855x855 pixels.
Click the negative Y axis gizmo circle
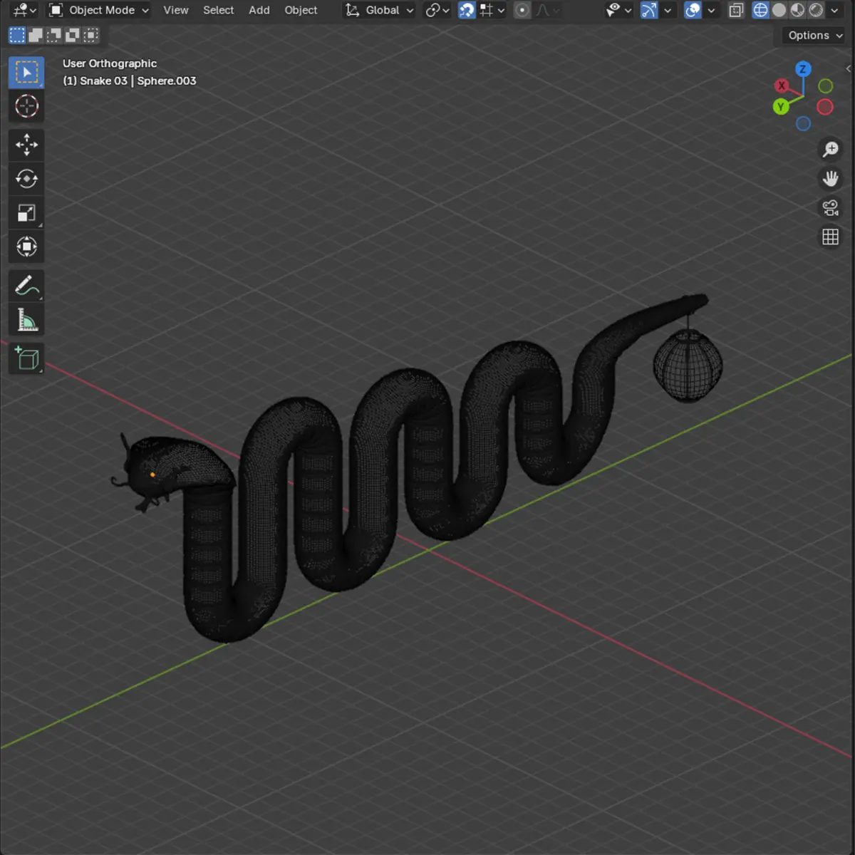point(825,86)
